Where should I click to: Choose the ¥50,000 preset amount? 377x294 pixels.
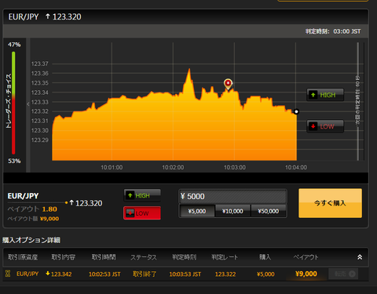click(x=269, y=211)
